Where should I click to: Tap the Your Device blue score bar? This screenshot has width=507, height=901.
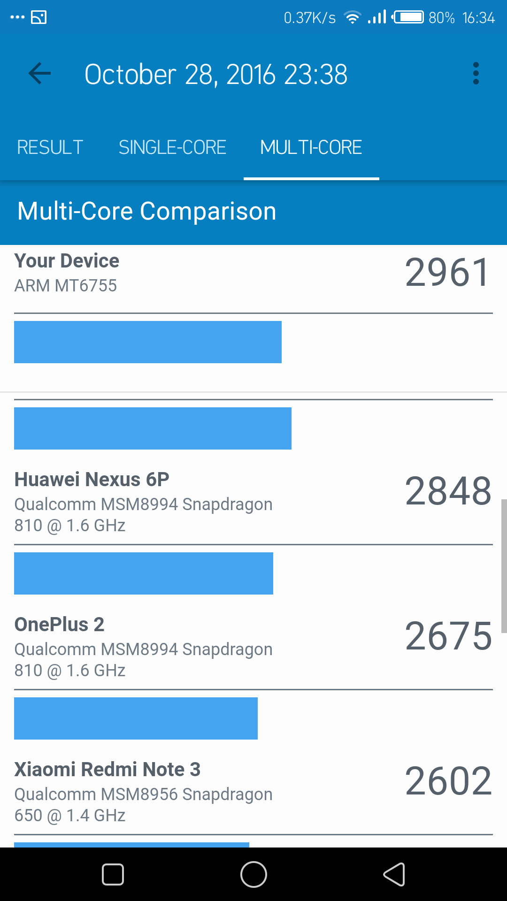pyautogui.click(x=148, y=342)
